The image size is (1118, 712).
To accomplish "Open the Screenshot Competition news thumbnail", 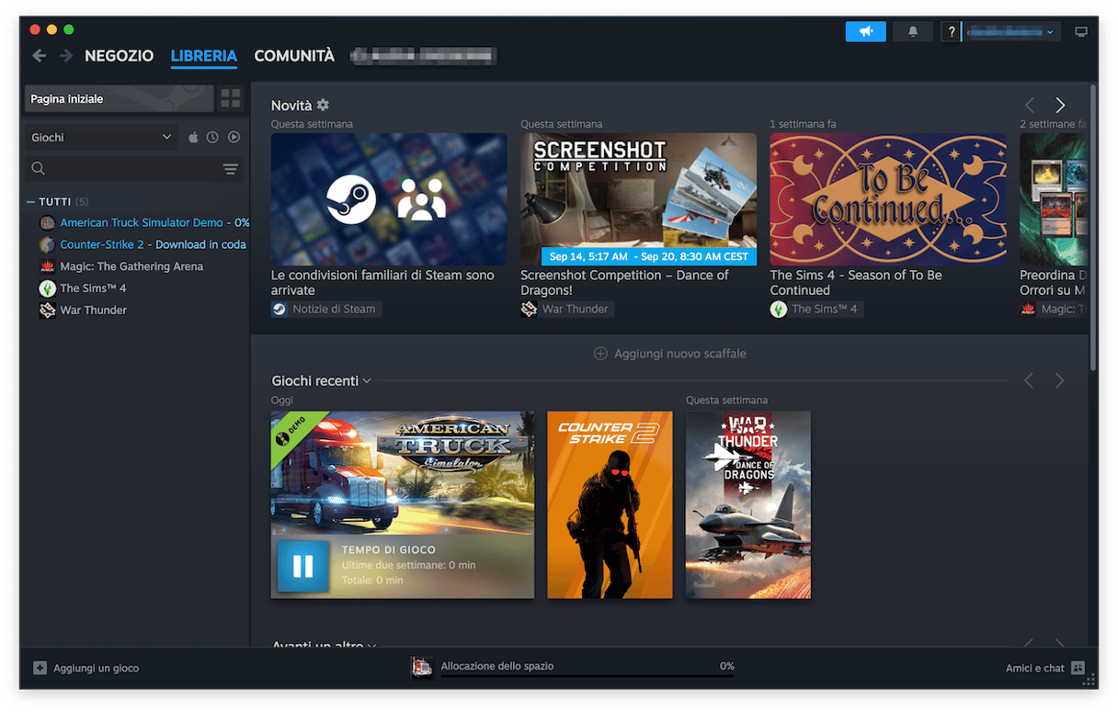I will 638,199.
